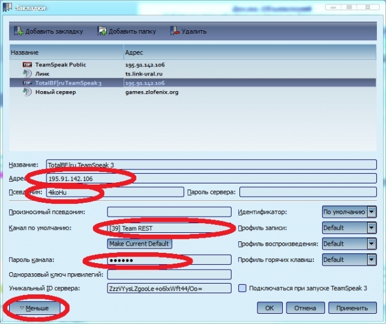Select the Линк bookmark row
386x324 pixels.
click(193, 74)
